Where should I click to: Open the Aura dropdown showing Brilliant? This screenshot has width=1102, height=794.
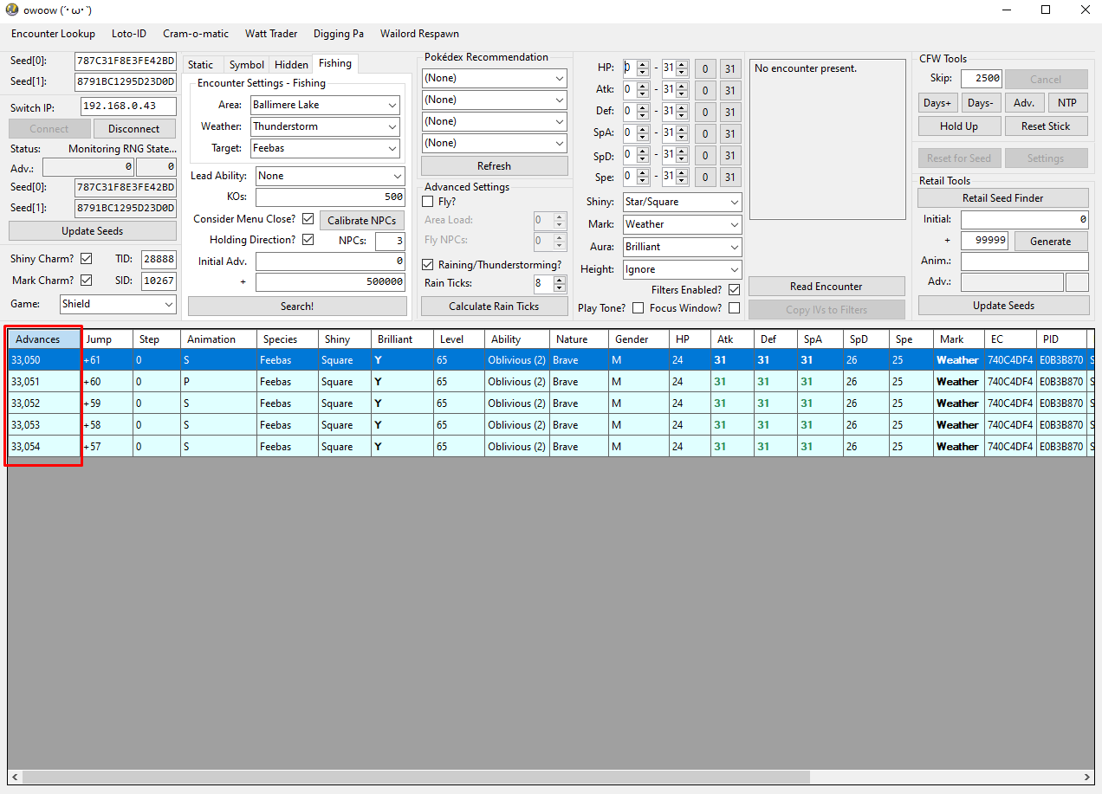pyautogui.click(x=682, y=247)
